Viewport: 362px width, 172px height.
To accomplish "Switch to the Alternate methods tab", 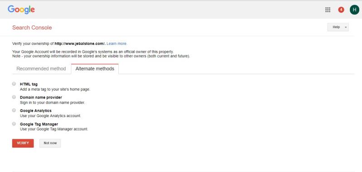I will coord(95,69).
